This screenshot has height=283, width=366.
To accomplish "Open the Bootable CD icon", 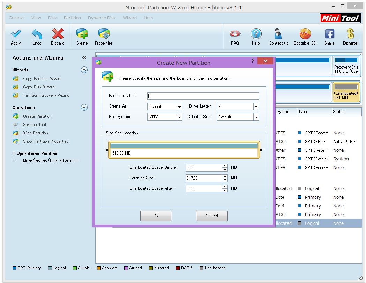I will point(305,34).
